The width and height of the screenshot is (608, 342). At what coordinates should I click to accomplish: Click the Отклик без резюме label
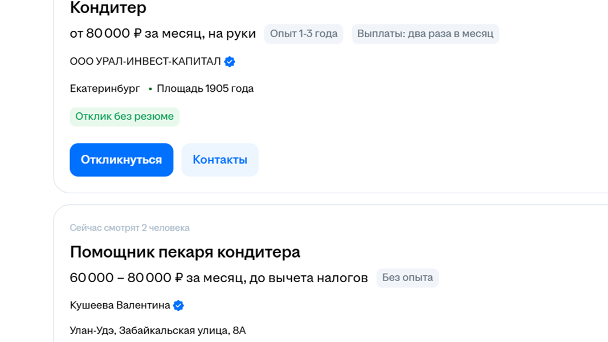124,116
